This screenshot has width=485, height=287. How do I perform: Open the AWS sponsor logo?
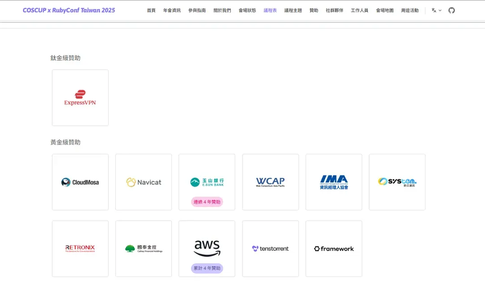pyautogui.click(x=207, y=248)
